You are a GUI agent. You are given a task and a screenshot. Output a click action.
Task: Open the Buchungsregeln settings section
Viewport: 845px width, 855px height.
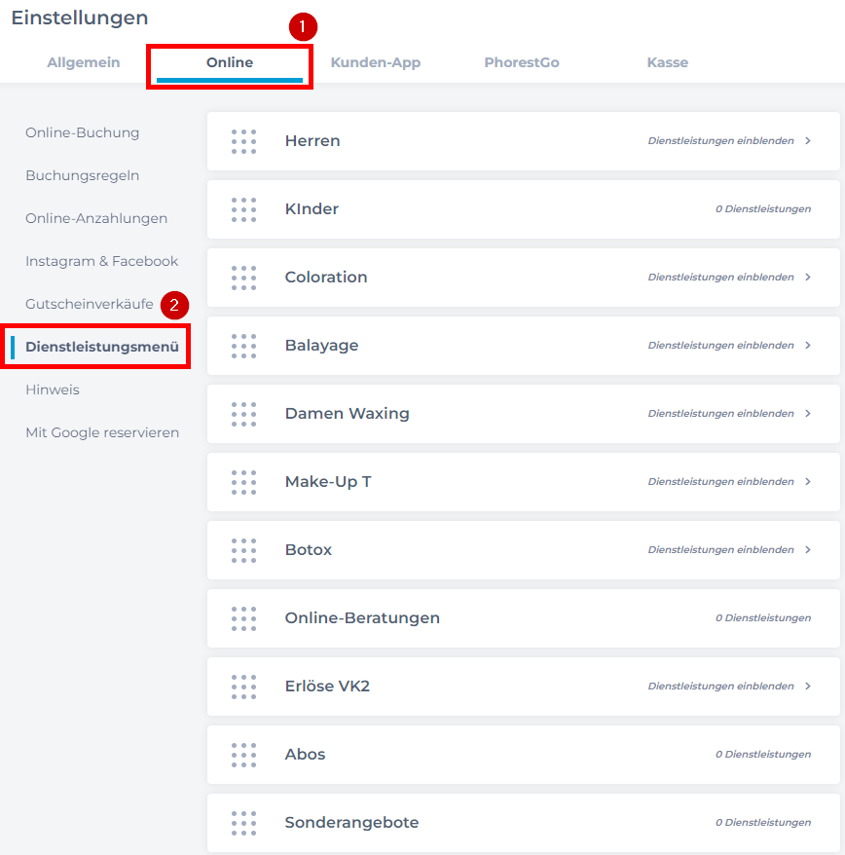[83, 175]
